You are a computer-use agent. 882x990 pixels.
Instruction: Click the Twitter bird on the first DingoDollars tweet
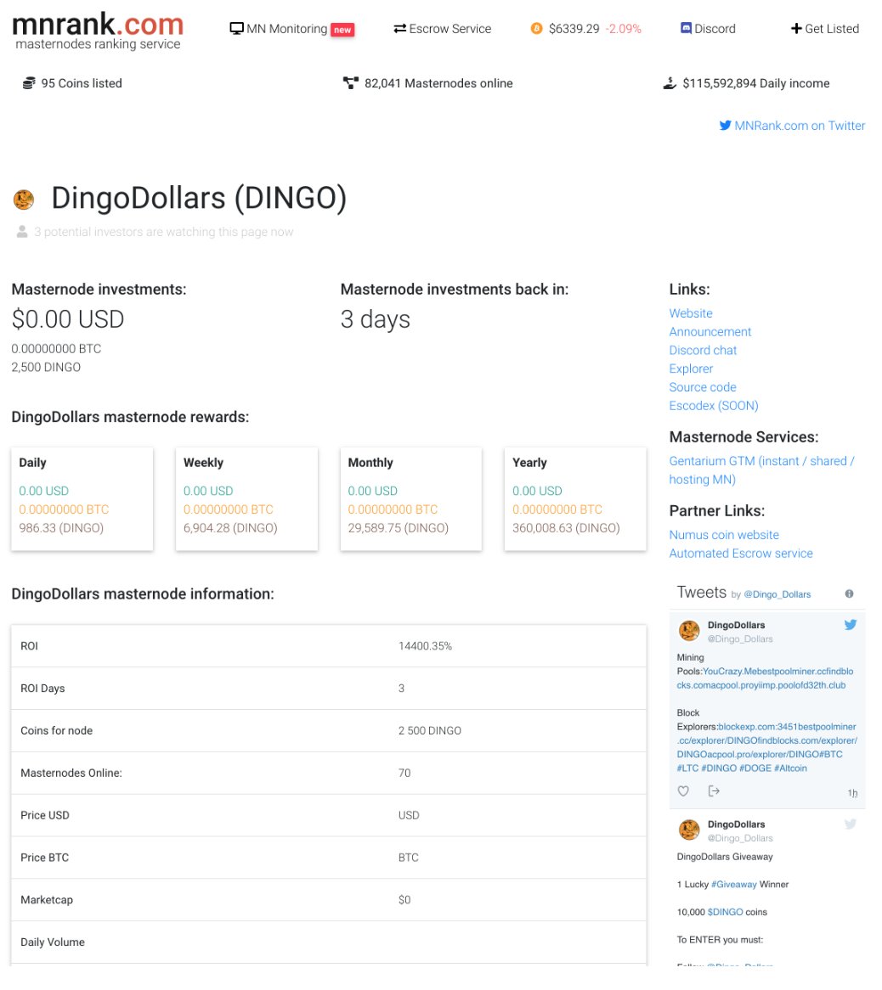point(850,624)
